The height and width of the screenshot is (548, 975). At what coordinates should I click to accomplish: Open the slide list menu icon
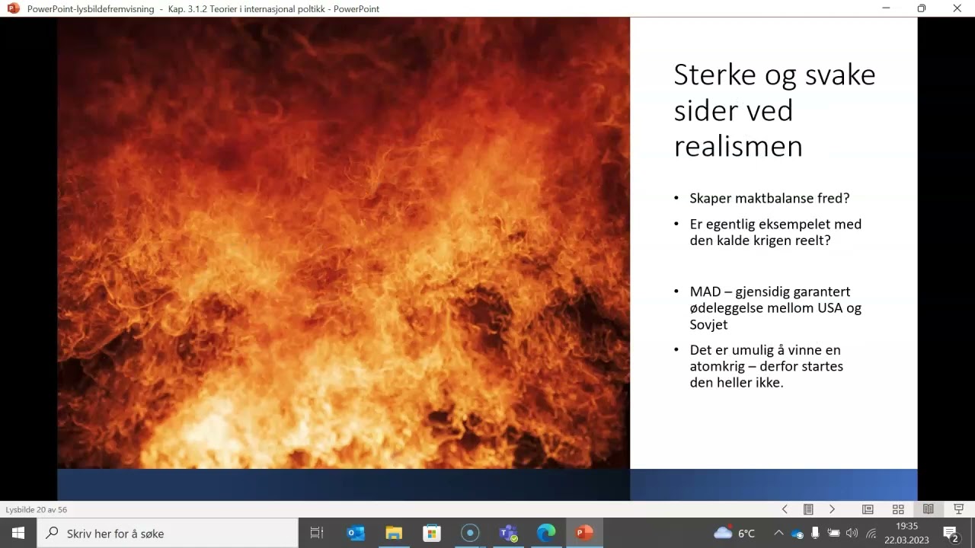pyautogui.click(x=808, y=509)
